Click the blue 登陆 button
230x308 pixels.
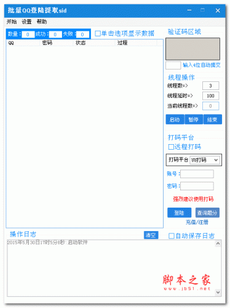click(180, 213)
